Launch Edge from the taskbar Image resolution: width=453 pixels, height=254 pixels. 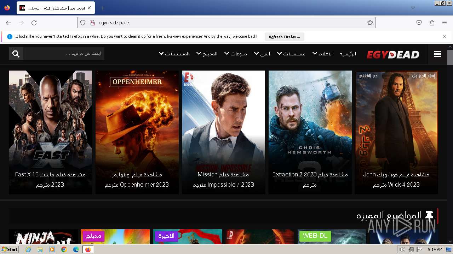(x=76, y=249)
